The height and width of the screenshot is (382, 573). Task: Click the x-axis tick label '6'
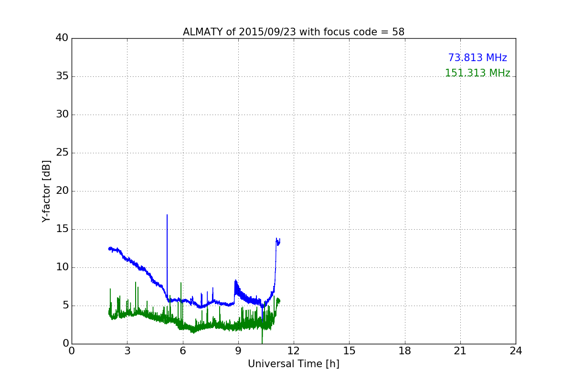[x=182, y=351]
